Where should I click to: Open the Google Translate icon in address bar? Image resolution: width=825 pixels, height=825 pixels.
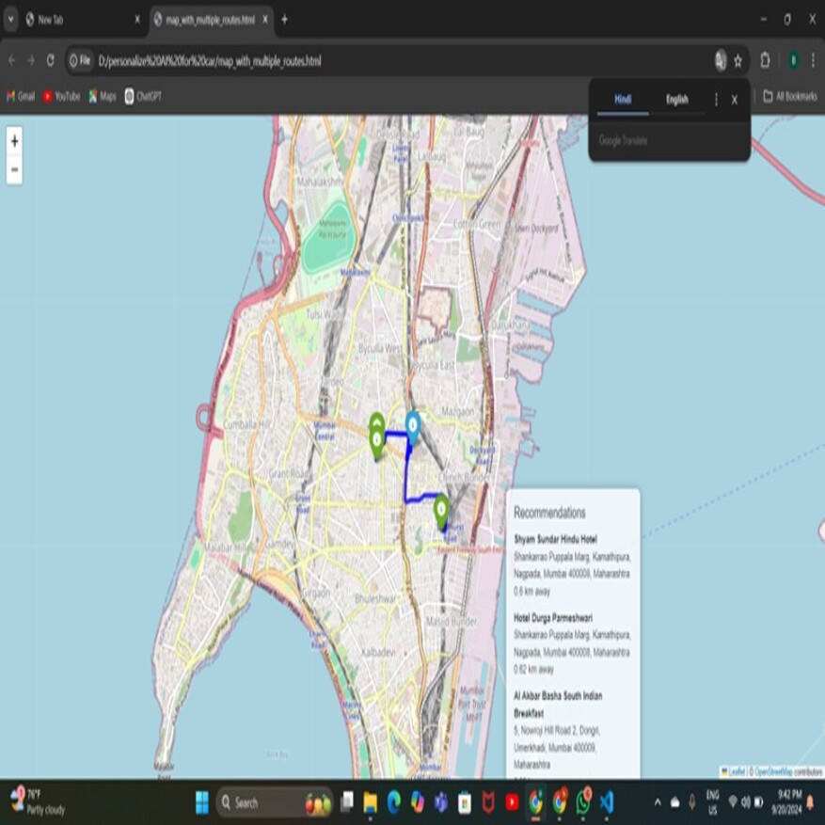pyautogui.click(x=720, y=60)
